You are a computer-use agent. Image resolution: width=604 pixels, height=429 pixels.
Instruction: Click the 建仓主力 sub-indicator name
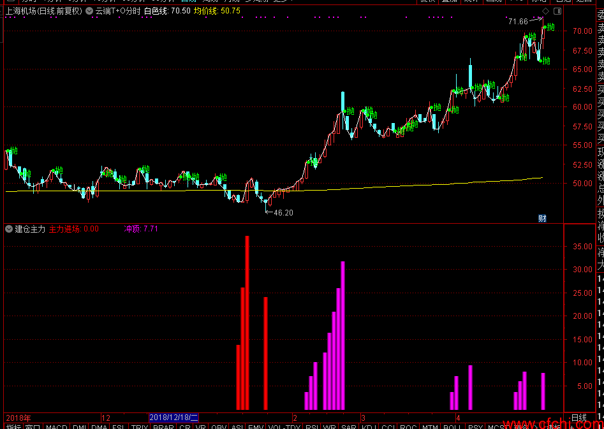pyautogui.click(x=30, y=229)
